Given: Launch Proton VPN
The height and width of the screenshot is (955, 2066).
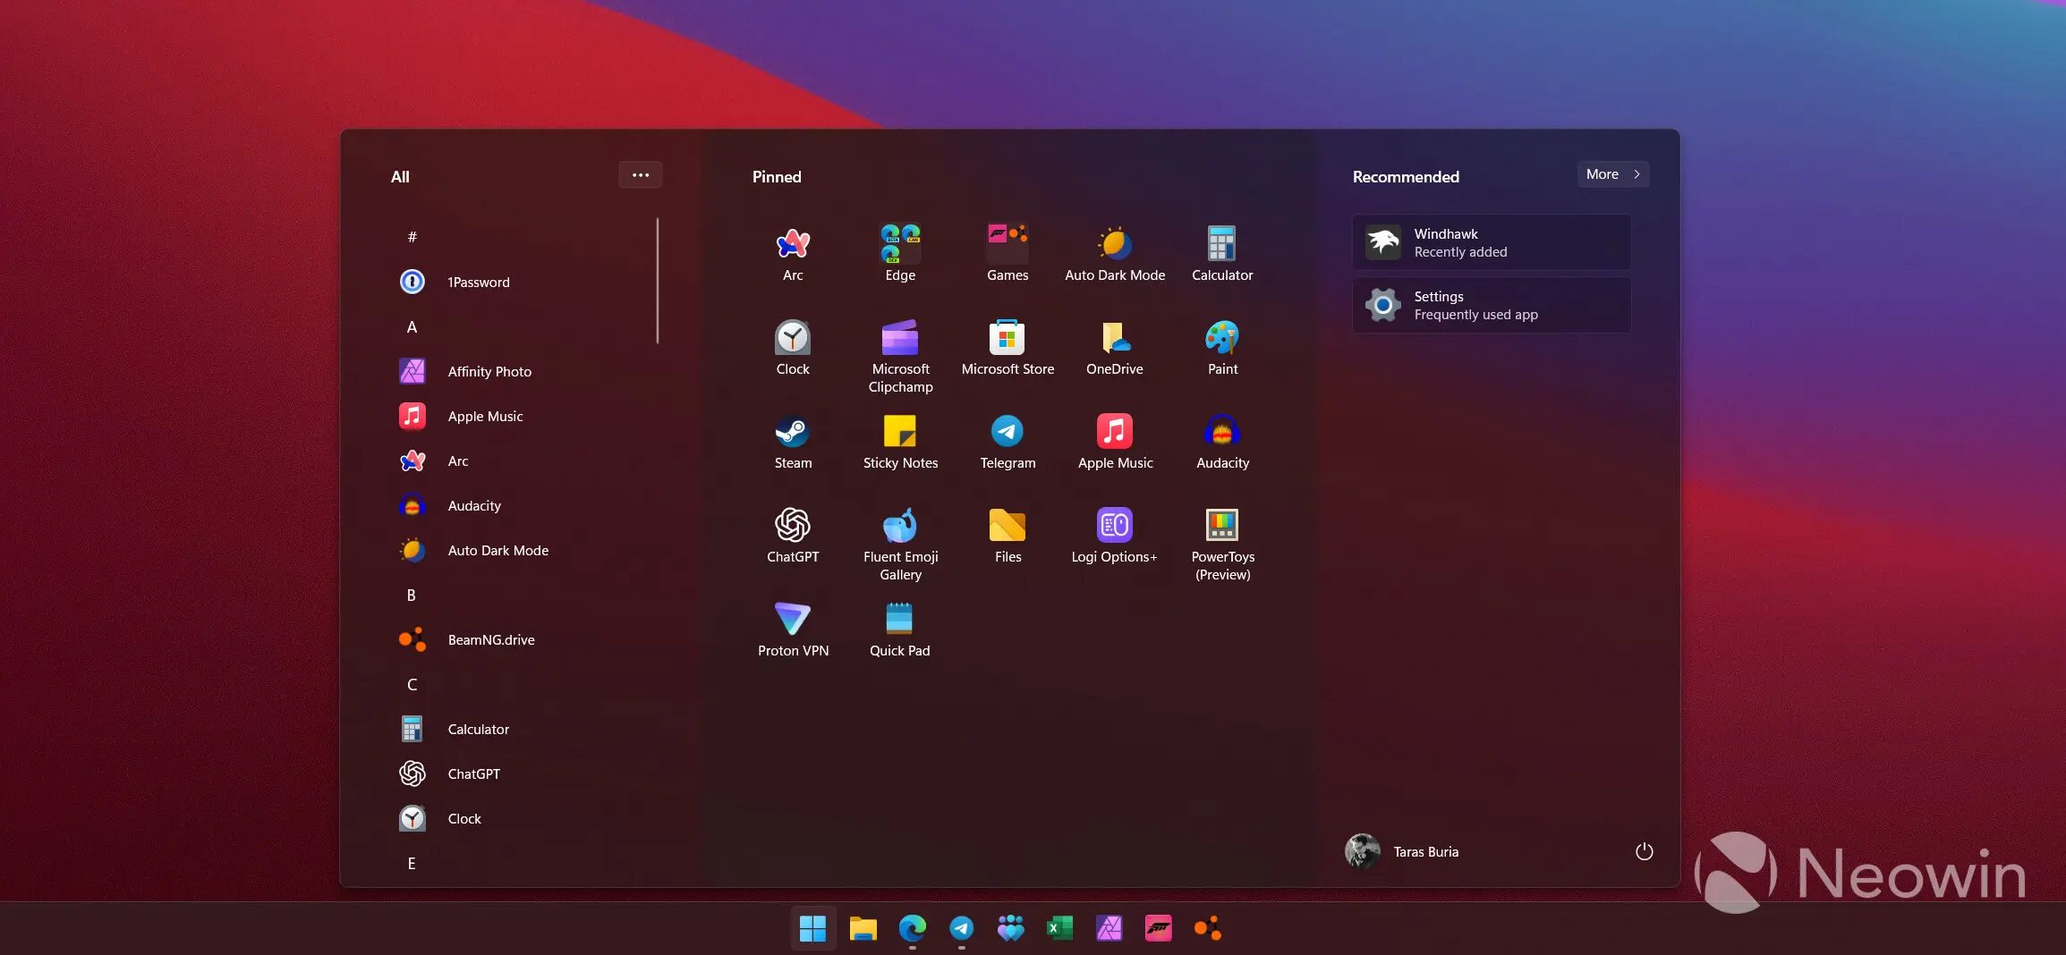Looking at the screenshot, I should coord(793,630).
